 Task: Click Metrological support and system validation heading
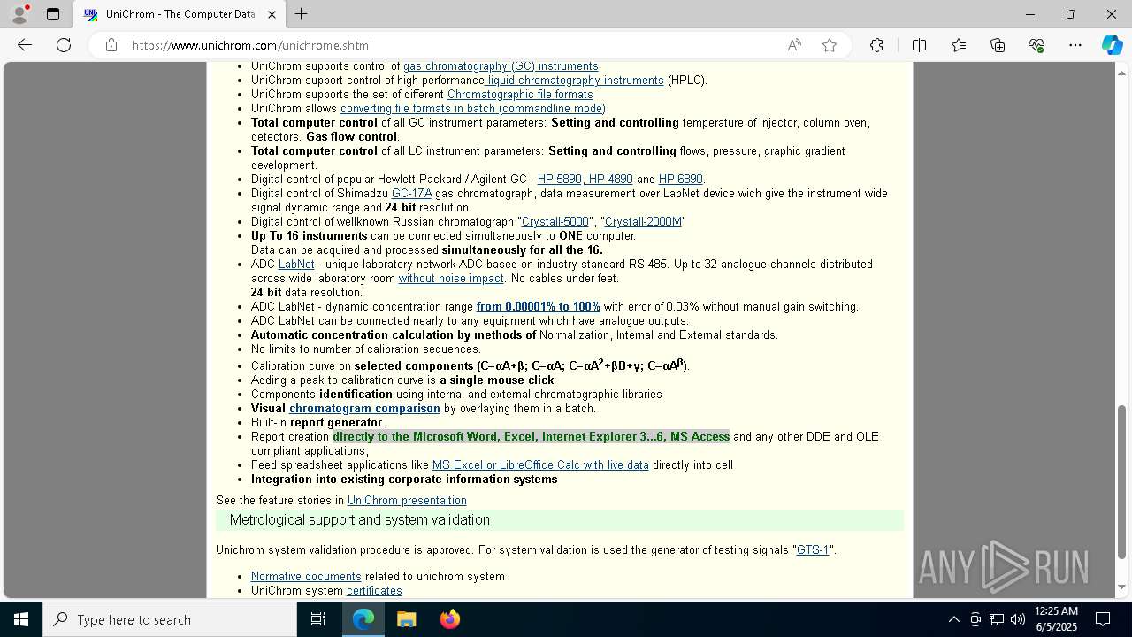360,520
